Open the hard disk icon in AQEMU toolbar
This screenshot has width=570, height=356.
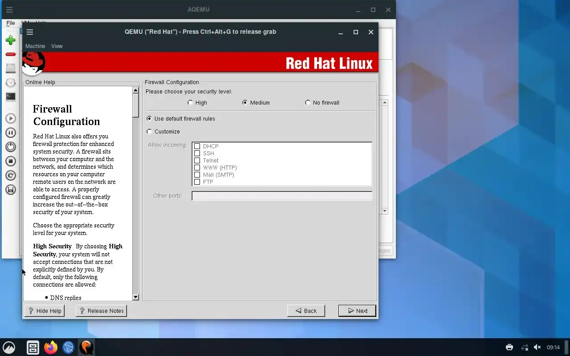[x=11, y=69]
